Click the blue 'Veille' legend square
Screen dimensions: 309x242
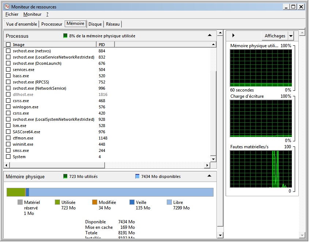pos(132,202)
